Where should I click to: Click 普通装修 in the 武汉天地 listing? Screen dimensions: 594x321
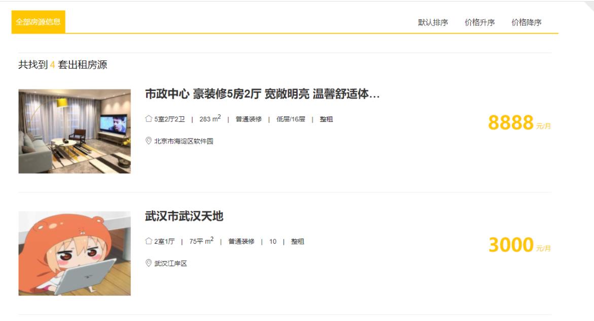click(241, 242)
